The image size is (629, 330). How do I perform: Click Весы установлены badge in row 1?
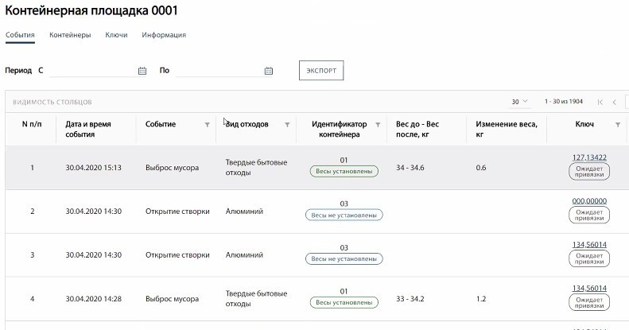point(344,171)
